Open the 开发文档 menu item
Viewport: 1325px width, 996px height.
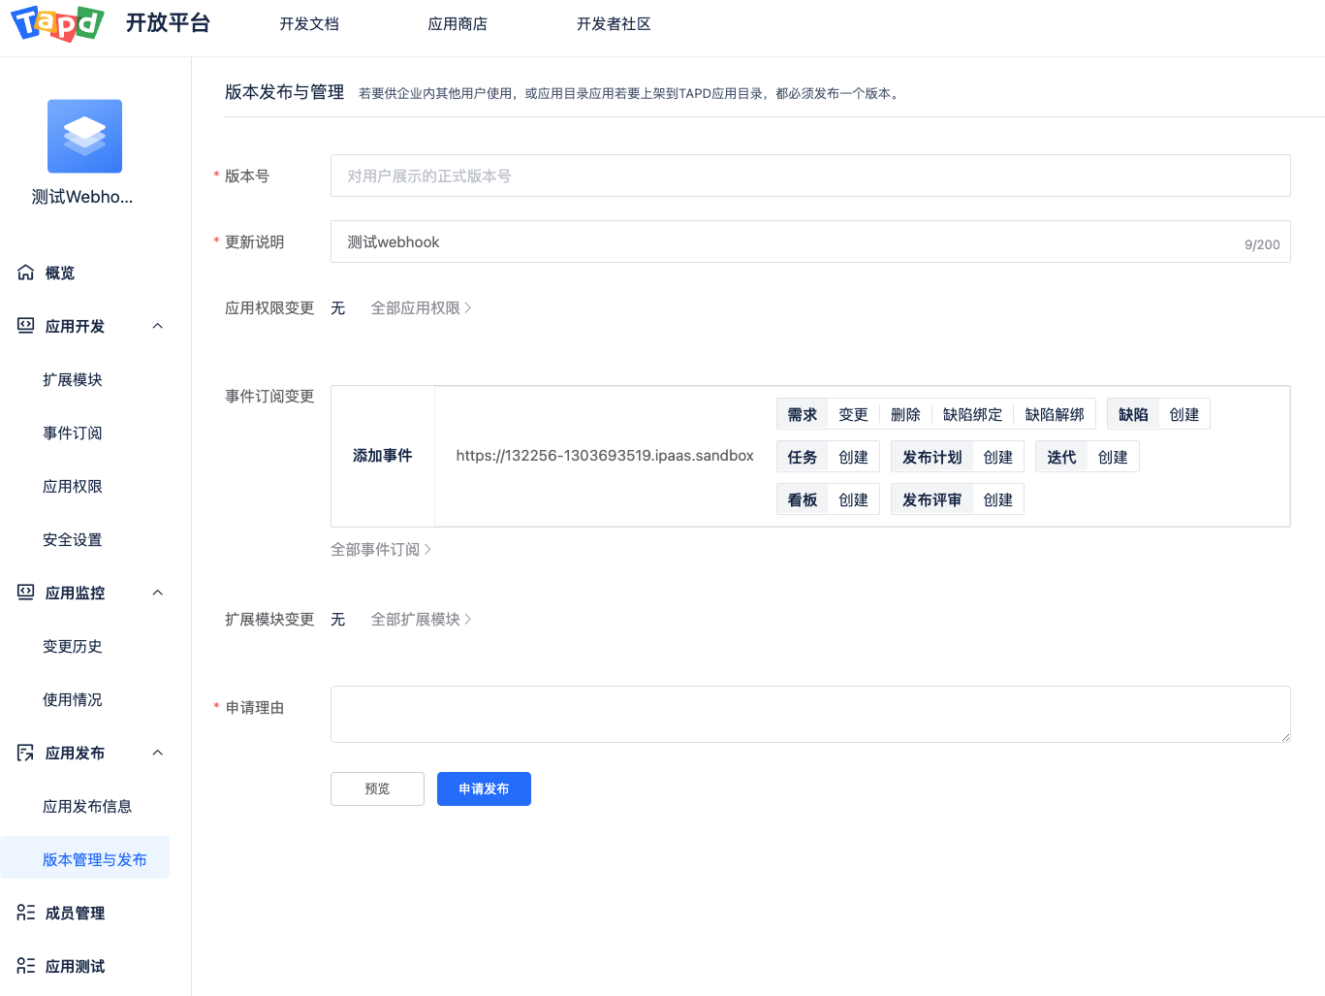coord(309,24)
